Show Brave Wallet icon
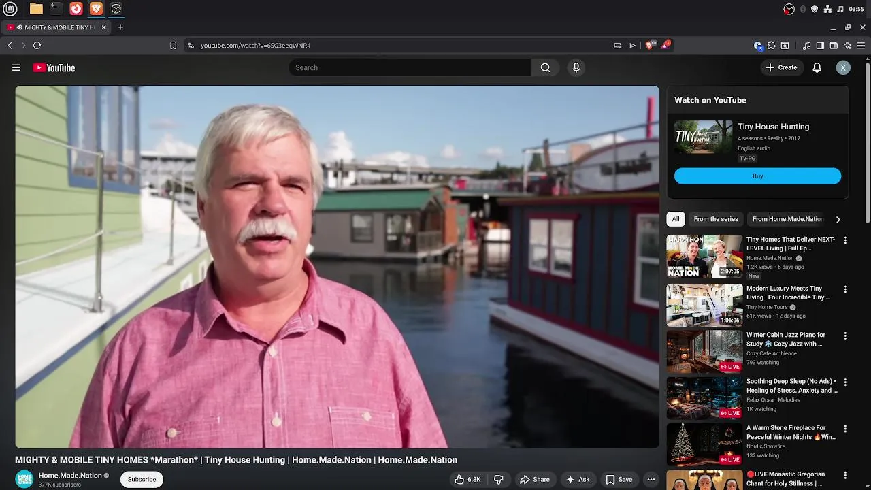Screen dimensions: 871x490 [x=834, y=46]
